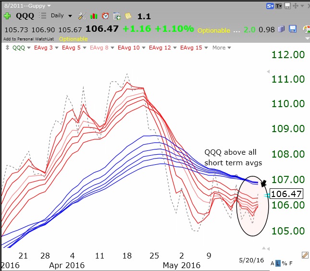
Task: Click the 105.00 price scale label
Action: pos(288,231)
